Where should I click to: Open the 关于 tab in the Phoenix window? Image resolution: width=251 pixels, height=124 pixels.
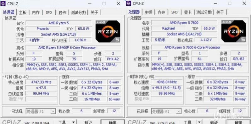pyautogui.click(x=94, y=13)
